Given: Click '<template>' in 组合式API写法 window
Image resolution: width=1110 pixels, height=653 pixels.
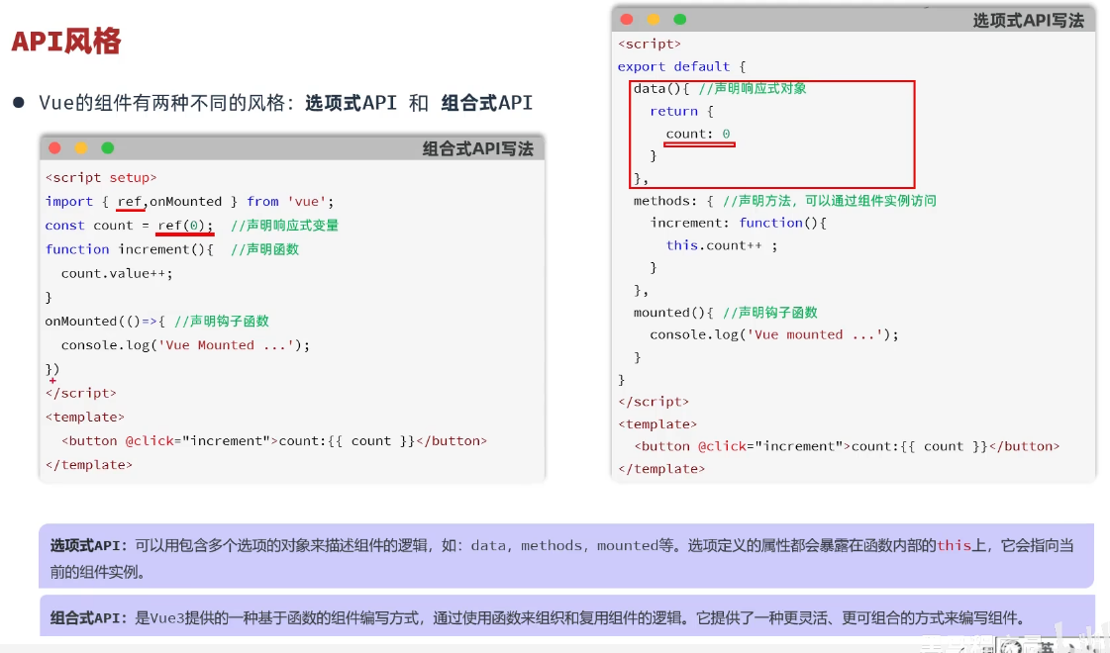Looking at the screenshot, I should click(x=85, y=418).
